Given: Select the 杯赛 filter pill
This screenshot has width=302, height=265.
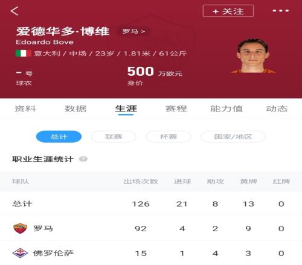Looking at the screenshot, I should (169, 137).
